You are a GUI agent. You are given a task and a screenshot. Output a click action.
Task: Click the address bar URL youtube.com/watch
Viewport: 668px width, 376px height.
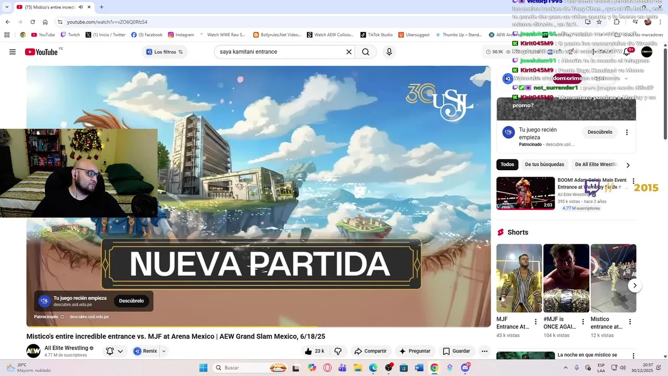[107, 22]
